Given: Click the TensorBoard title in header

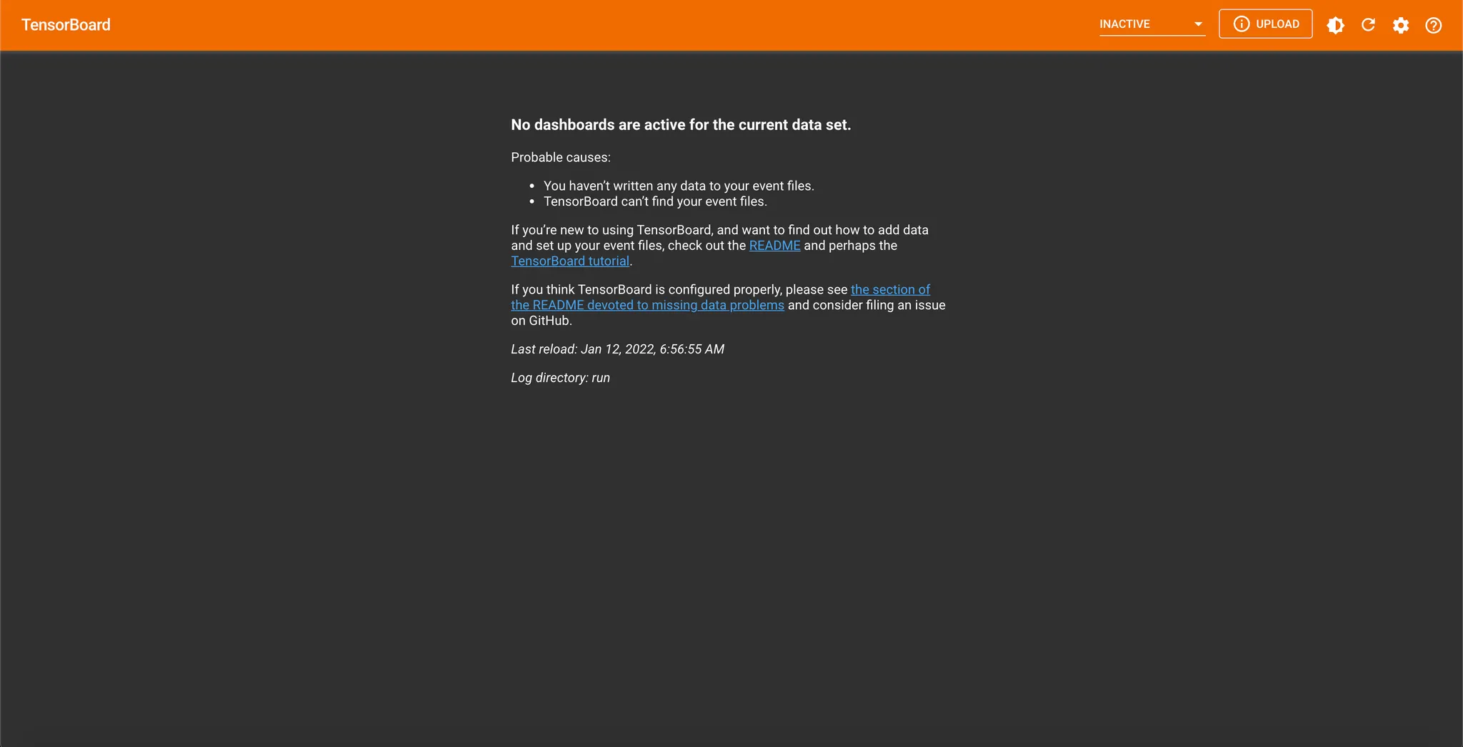Looking at the screenshot, I should point(66,25).
